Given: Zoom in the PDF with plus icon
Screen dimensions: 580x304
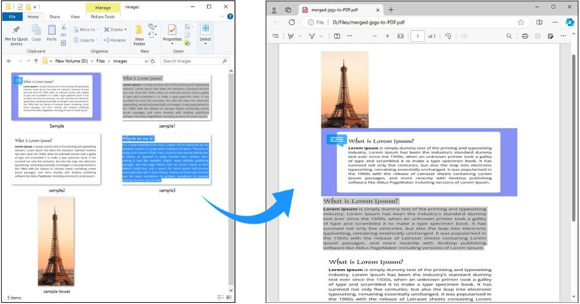Looking at the screenshot, I should pyautogui.click(x=387, y=36).
